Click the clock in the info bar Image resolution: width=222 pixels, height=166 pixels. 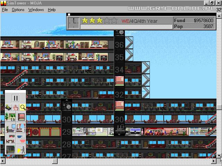click(74, 22)
